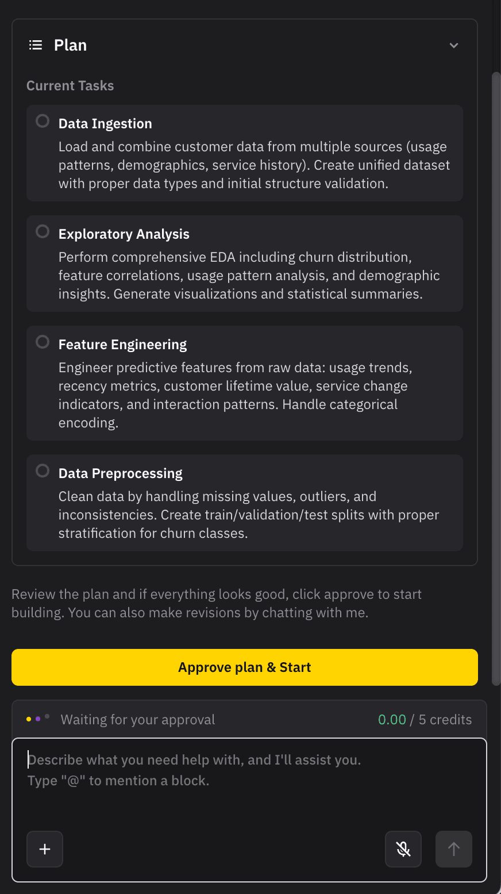
Task: Click the credits progress indicator showing 5 credits
Action: 445,719
